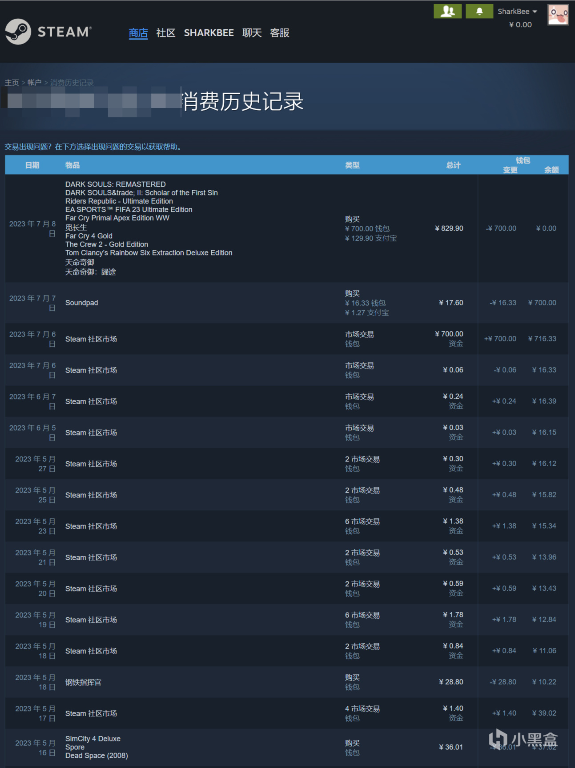Click the ¥ 17.60 Soundpad total
The image size is (575, 768).
tap(451, 303)
